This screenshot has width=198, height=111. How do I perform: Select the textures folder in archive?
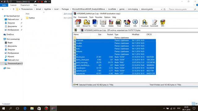[114, 51]
